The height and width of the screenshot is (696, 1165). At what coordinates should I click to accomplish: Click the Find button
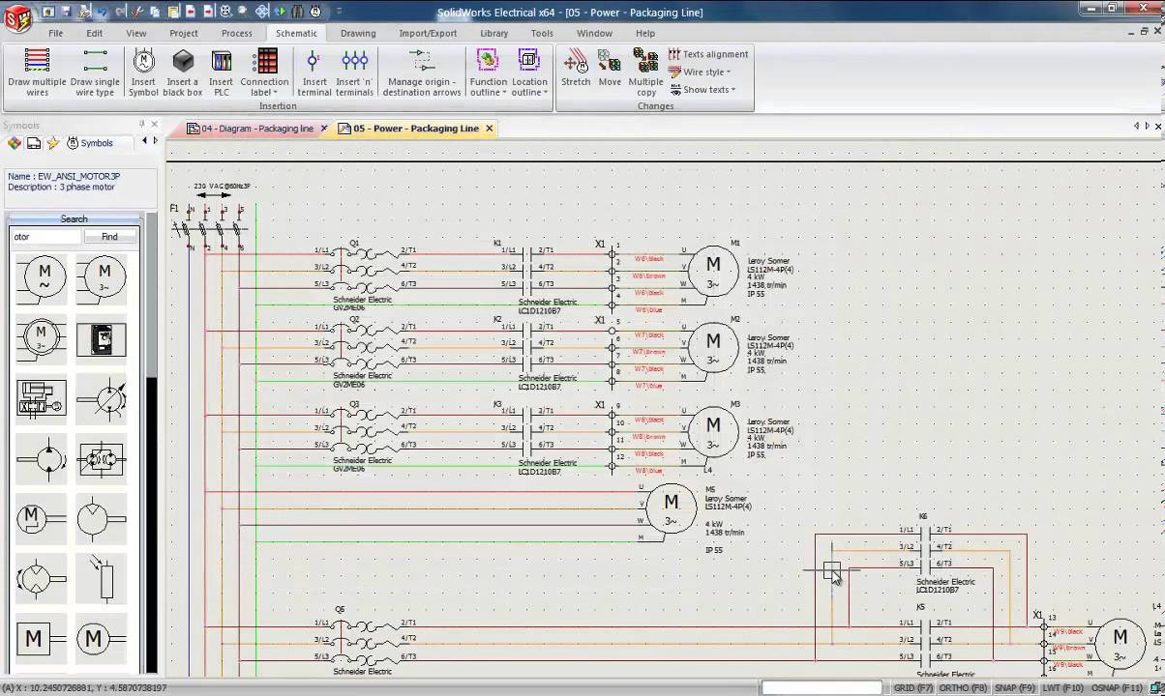coord(110,237)
